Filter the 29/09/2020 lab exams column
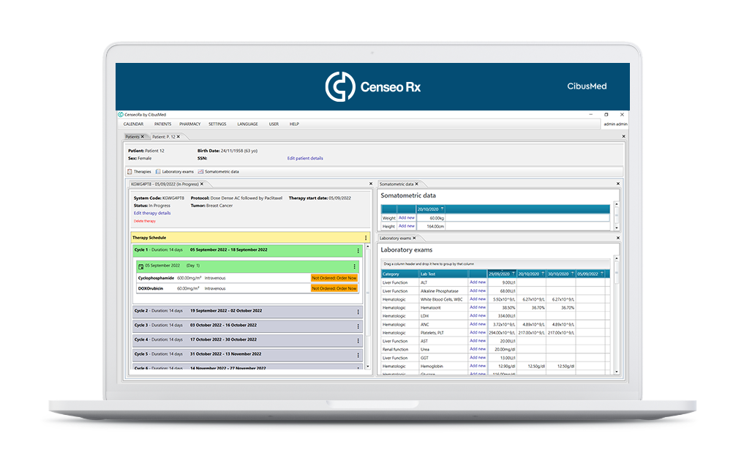Image resolution: width=744 pixels, height=450 pixels. [512, 274]
